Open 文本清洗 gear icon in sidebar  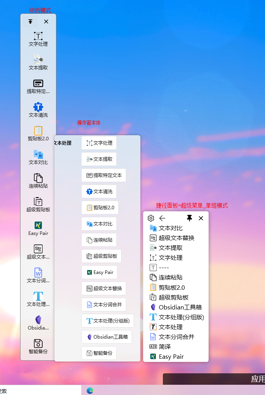[38, 110]
